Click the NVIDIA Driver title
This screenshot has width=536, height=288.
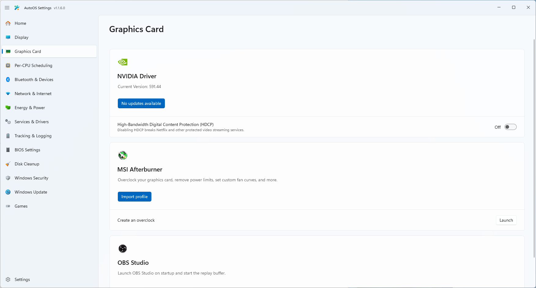click(x=137, y=76)
